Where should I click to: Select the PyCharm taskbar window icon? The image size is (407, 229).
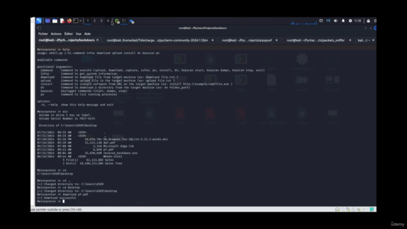pos(117,21)
